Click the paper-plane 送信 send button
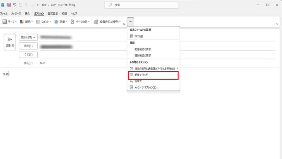 pos(10,42)
